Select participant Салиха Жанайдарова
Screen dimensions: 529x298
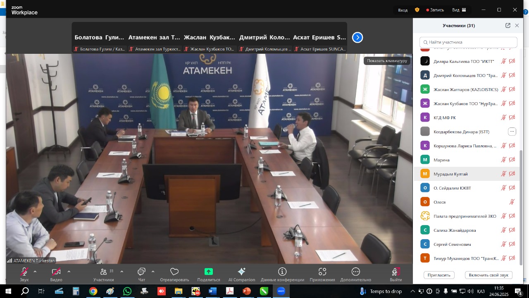467,230
